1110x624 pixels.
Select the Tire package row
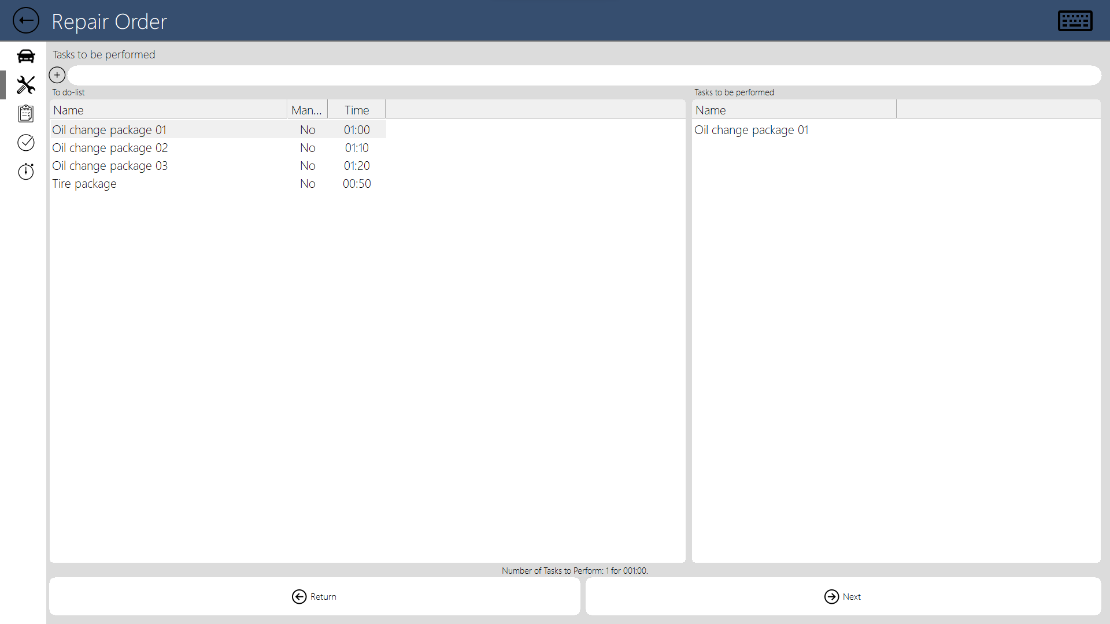84,184
